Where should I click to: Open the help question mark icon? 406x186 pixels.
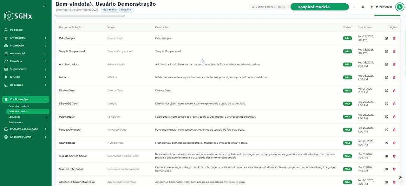[400, 177]
